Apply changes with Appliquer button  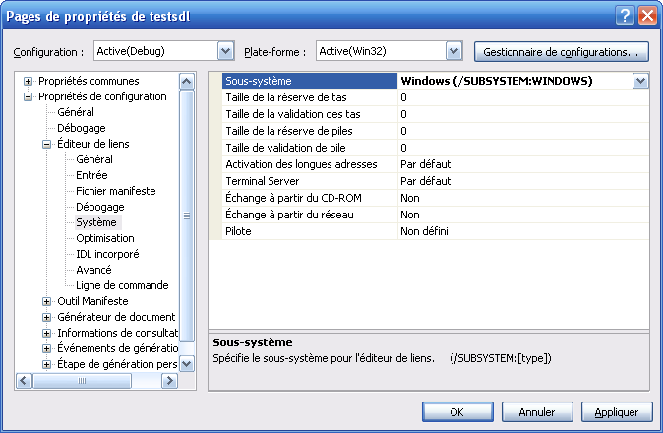tap(617, 412)
